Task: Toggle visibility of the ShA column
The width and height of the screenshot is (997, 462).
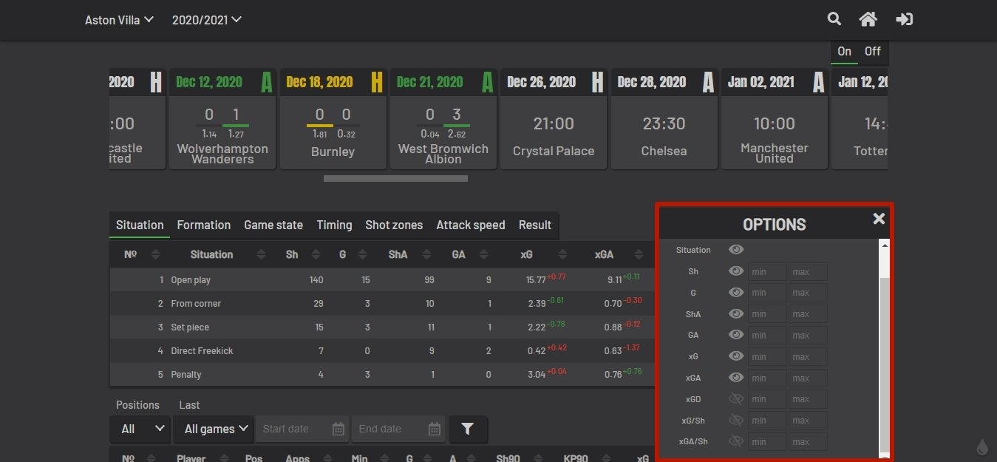Action: click(735, 313)
